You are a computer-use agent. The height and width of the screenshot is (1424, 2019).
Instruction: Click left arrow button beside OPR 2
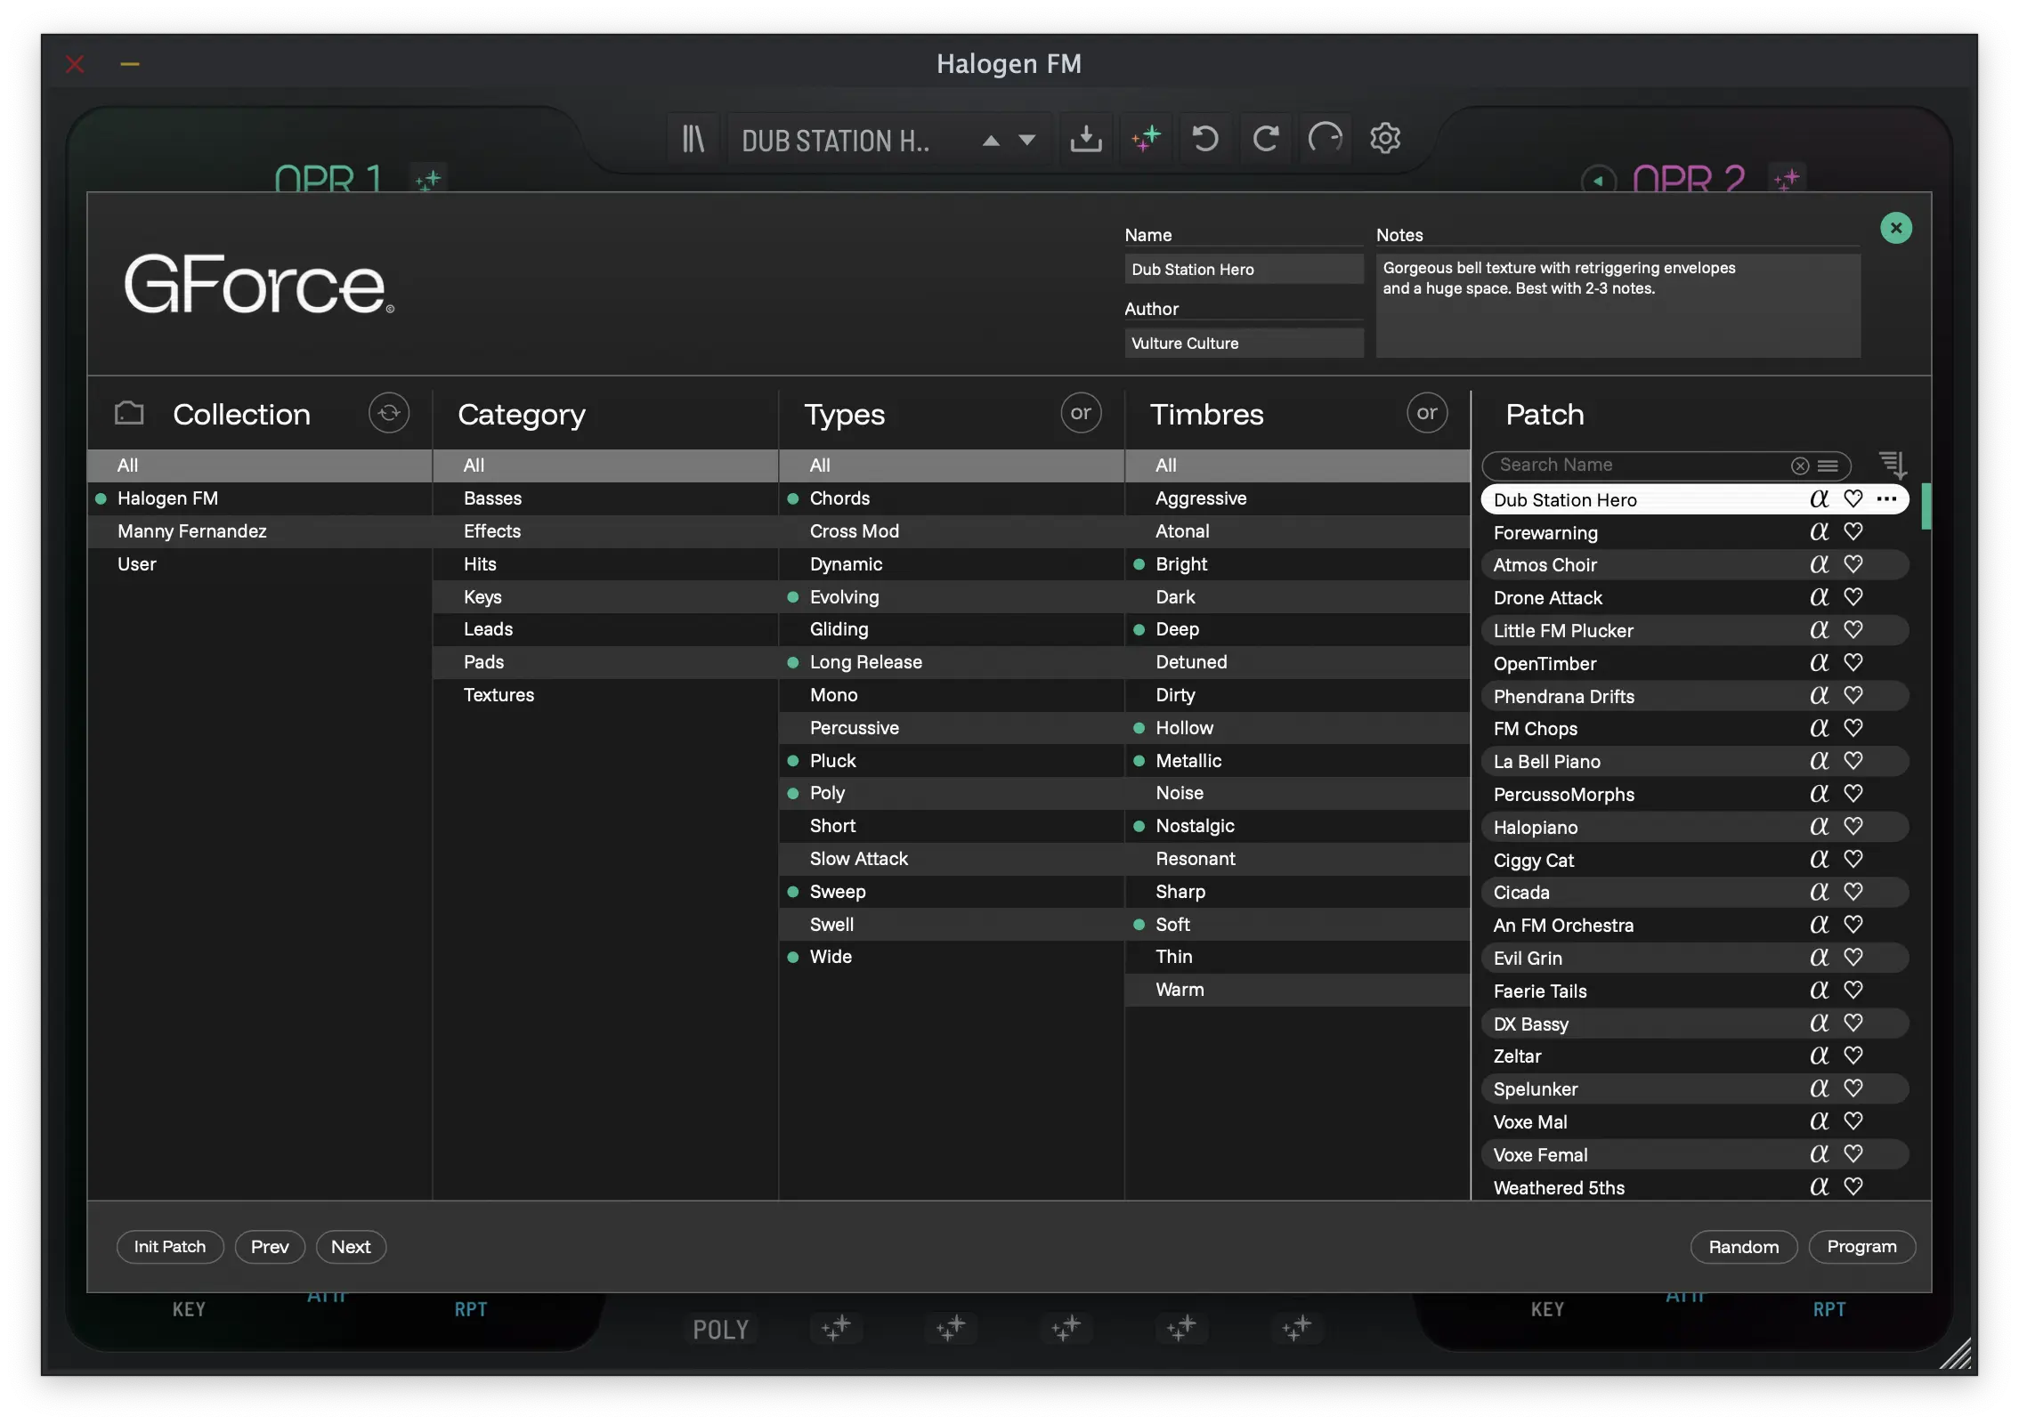coord(1598,181)
